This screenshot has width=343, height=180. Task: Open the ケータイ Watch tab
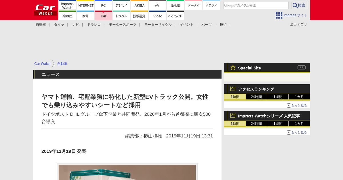point(194,5)
